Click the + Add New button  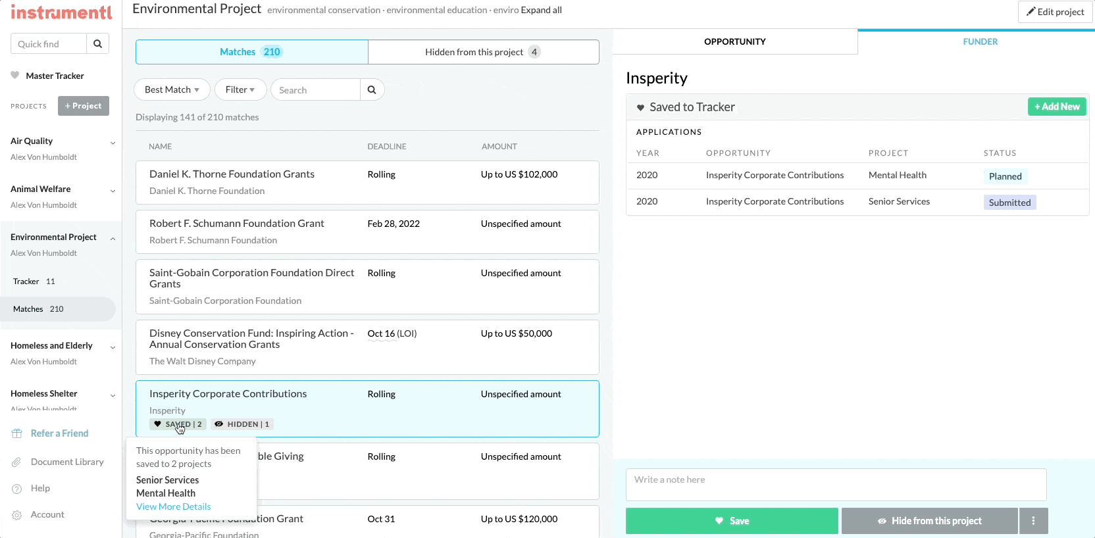pyautogui.click(x=1057, y=107)
